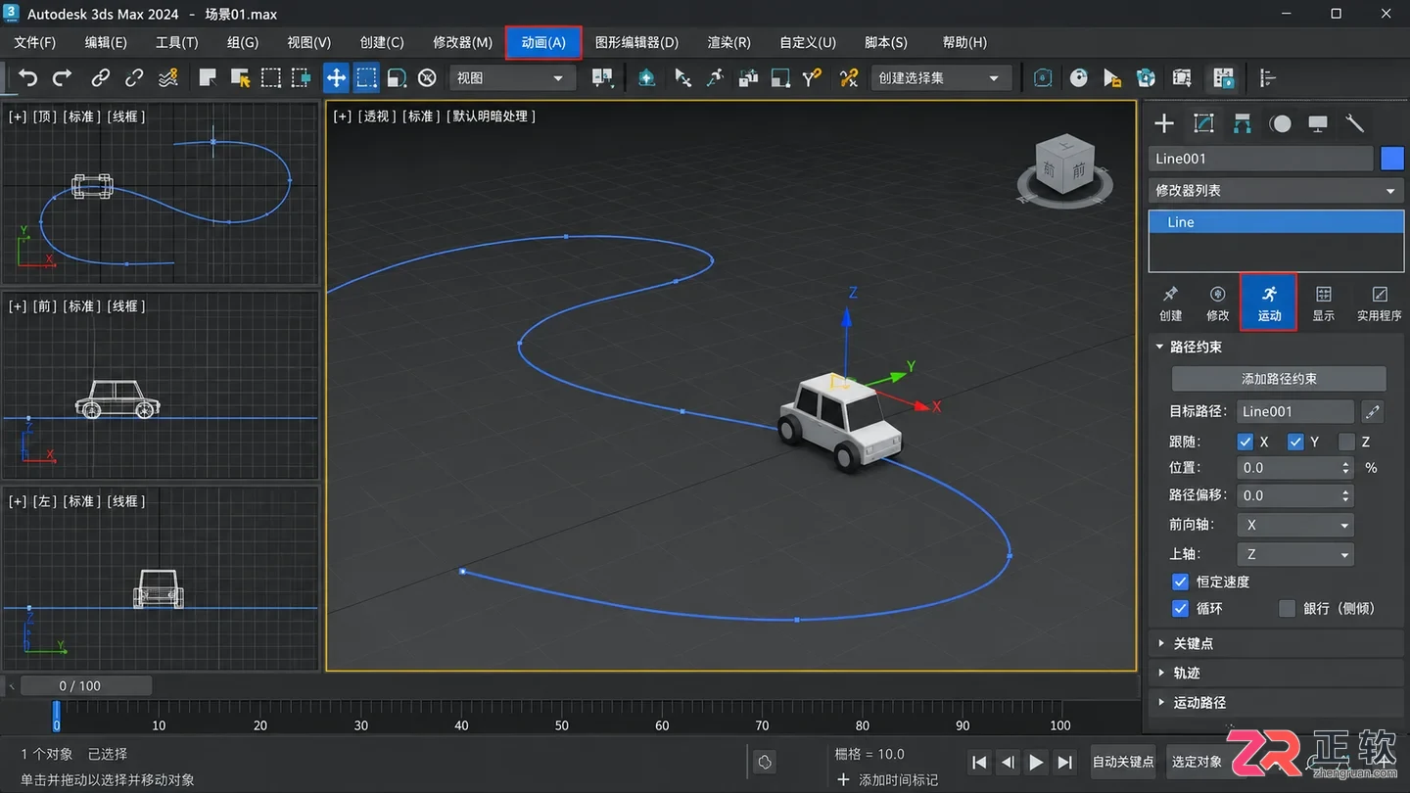
Task: Click the Select and Link chain icon
Action: pos(101,77)
